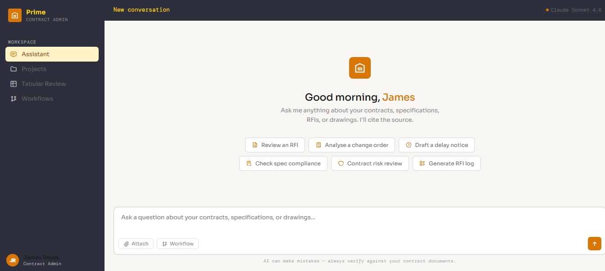Screen dimensions: 605x271
Task: Click the document icon on Review an RFI
Action: (255, 145)
